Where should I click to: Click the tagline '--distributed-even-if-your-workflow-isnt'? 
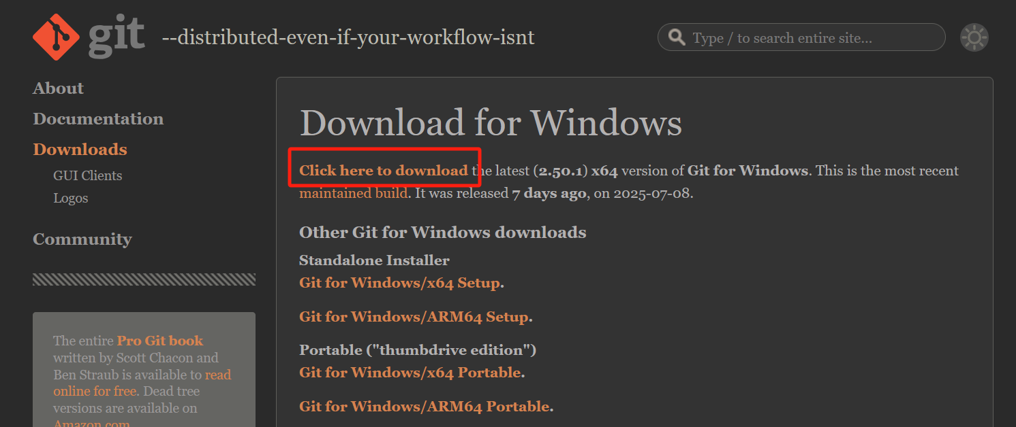pyautogui.click(x=348, y=37)
